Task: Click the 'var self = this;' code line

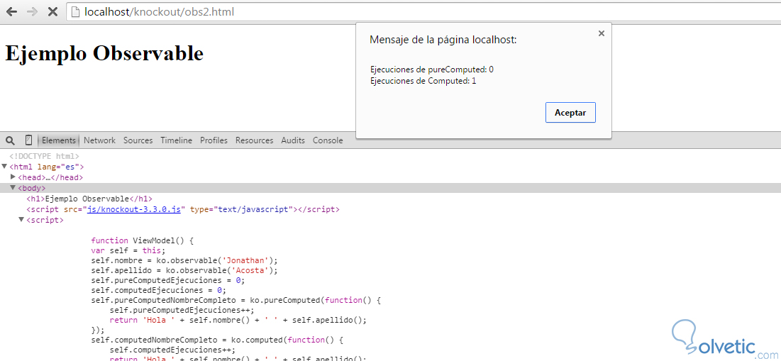Action: coord(128,250)
